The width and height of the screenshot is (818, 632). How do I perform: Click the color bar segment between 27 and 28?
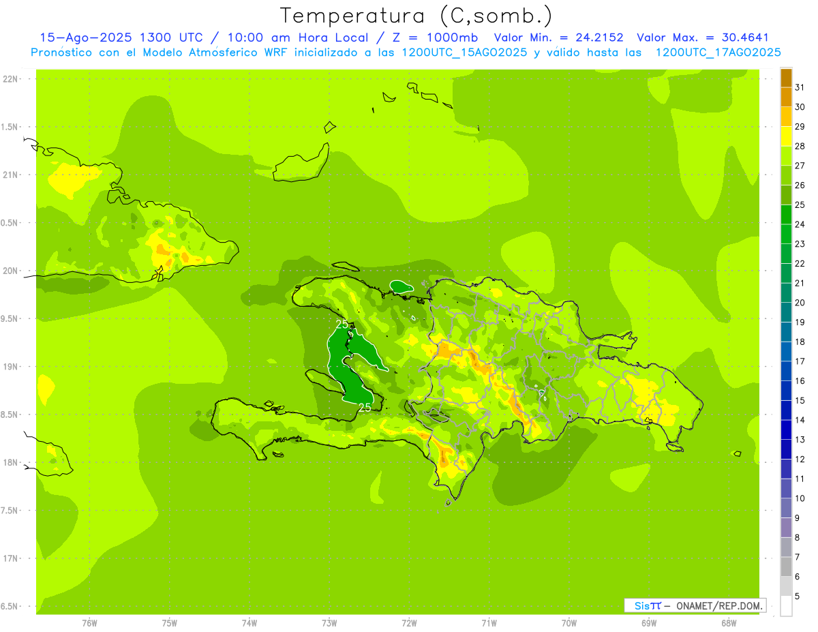786,156
